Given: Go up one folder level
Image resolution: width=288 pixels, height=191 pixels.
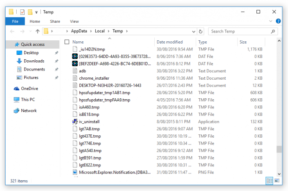Looking at the screenshot, I should (38, 31).
